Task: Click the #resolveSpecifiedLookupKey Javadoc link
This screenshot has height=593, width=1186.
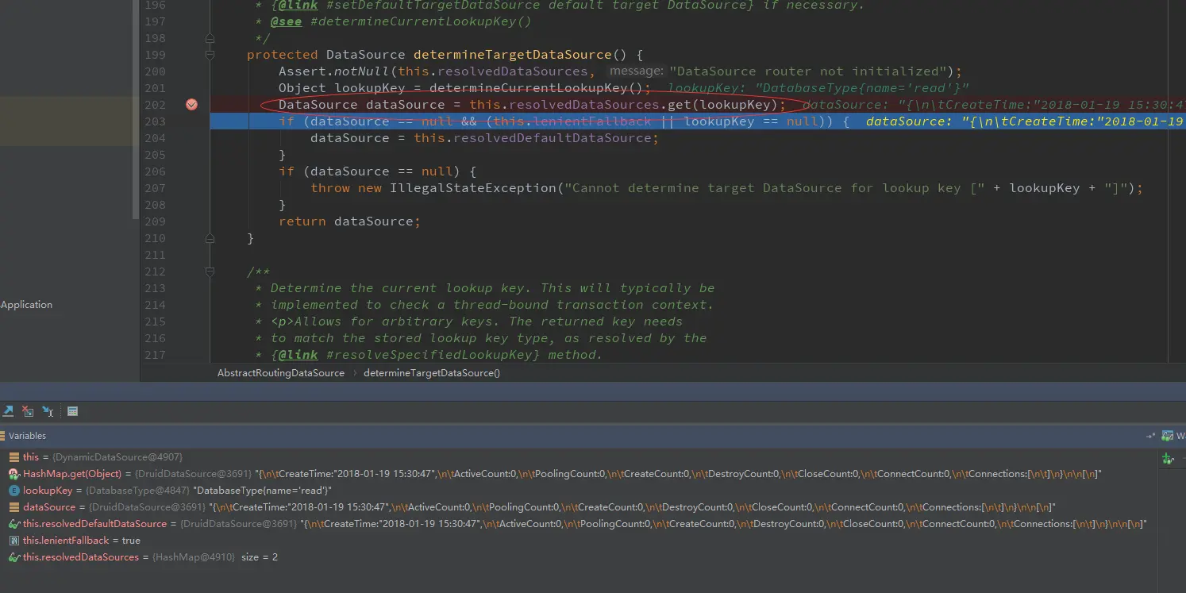Action: coord(433,355)
